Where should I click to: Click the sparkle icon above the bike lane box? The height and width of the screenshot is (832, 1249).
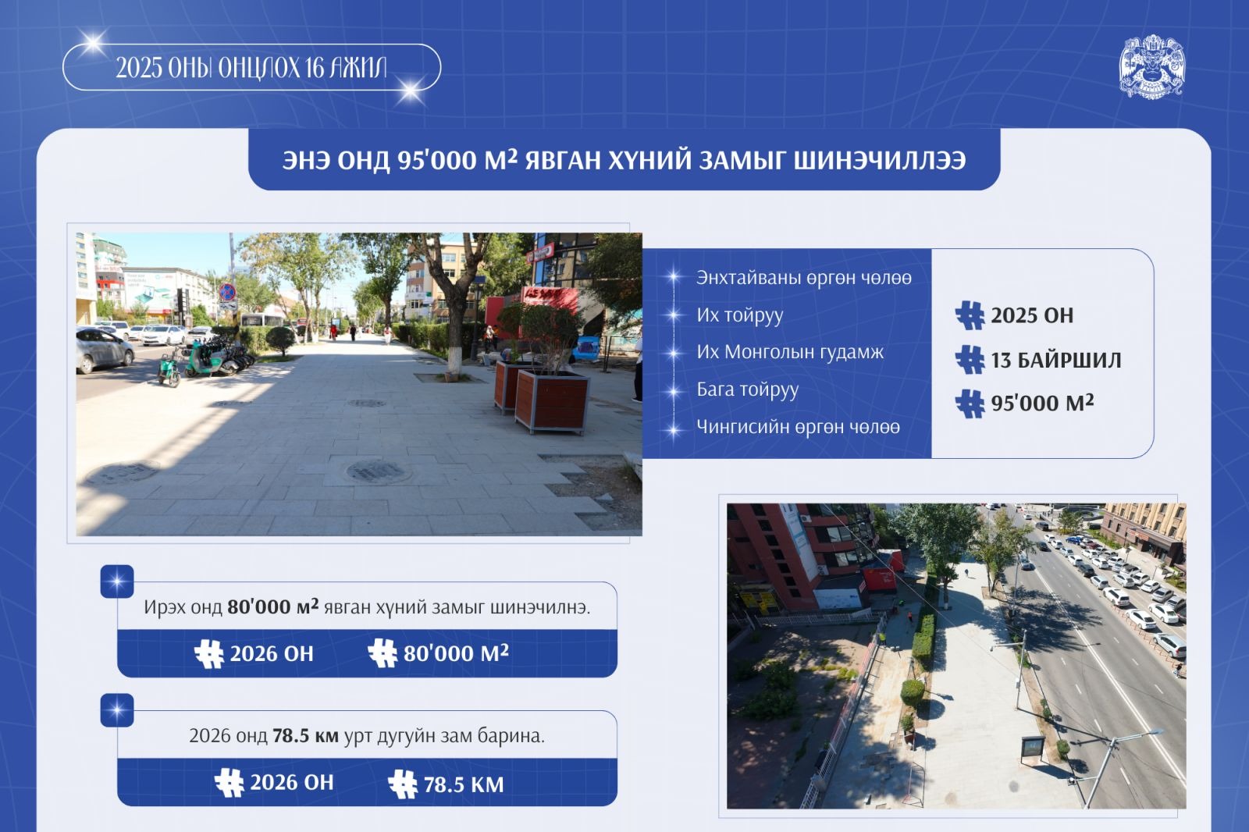117,710
